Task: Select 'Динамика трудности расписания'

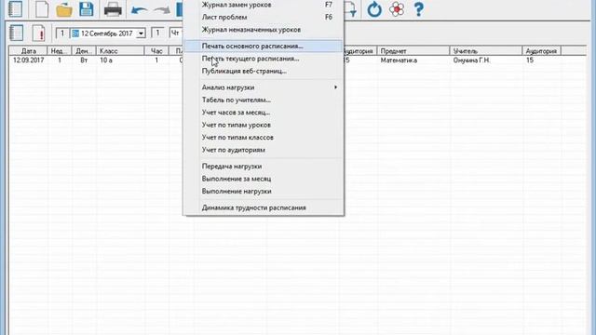Action: coord(264,208)
